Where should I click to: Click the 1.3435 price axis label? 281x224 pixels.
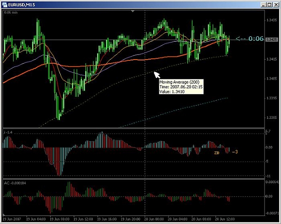pyautogui.click(x=272, y=20)
